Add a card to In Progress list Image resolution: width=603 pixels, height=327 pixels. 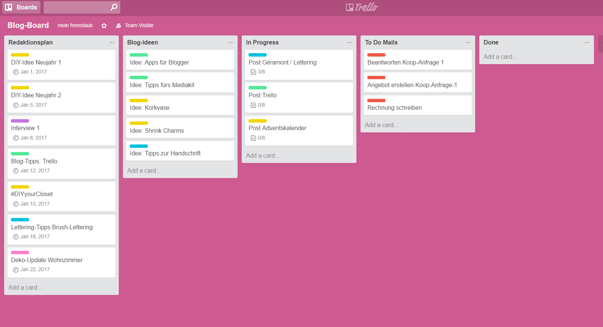point(263,155)
